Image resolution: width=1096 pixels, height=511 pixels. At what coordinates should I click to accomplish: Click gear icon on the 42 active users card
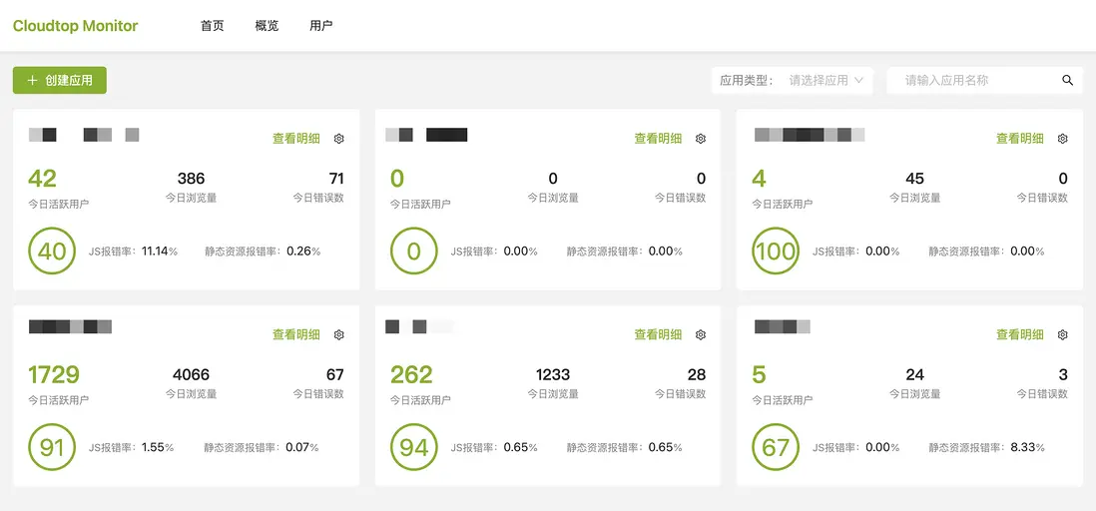[339, 139]
